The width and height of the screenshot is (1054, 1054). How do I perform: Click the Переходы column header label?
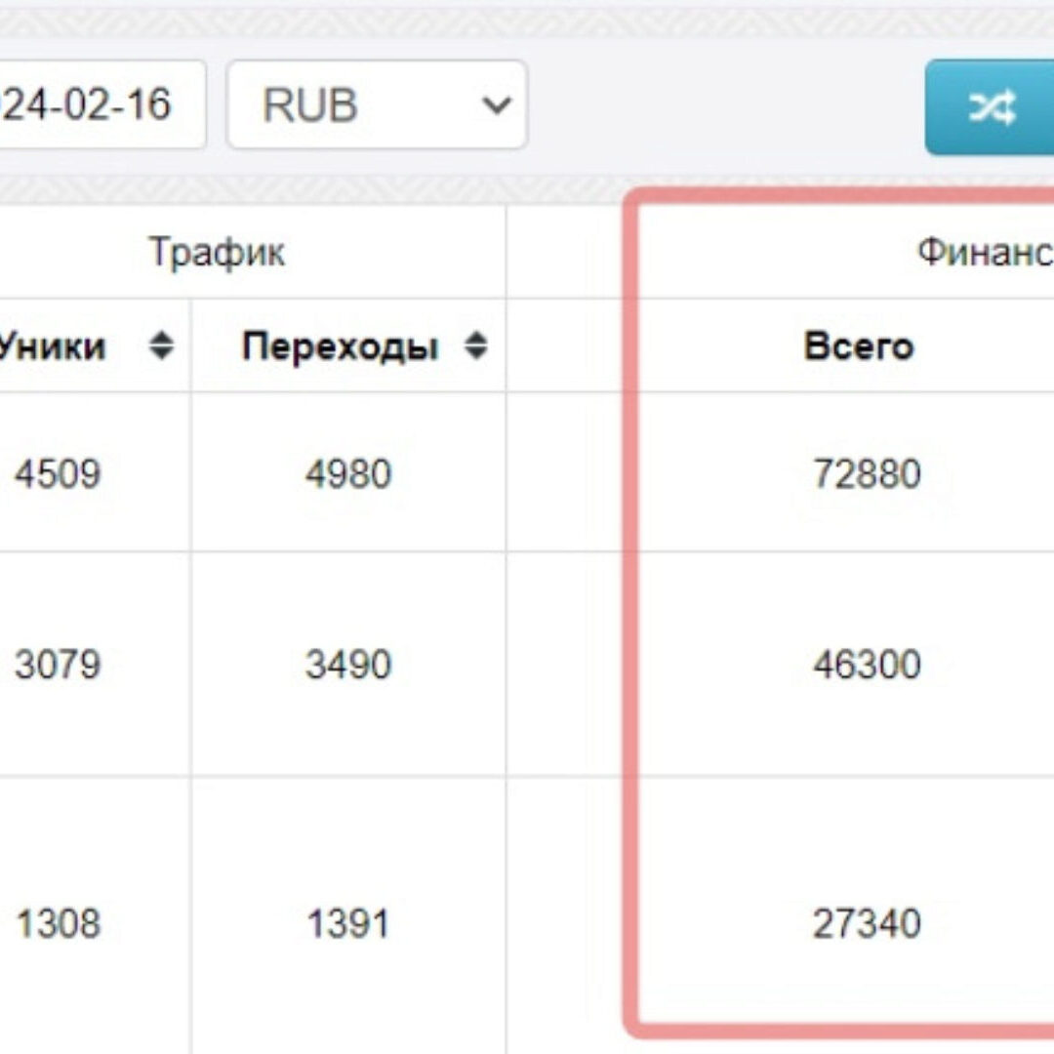coord(340,346)
